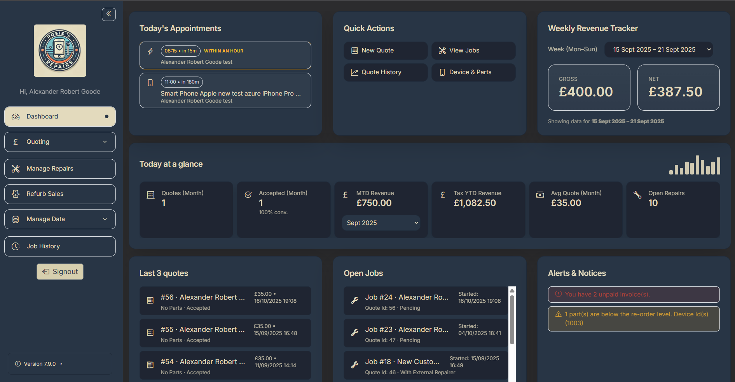
Task: Click the Rosie's Repairs logo
Action: click(x=60, y=51)
